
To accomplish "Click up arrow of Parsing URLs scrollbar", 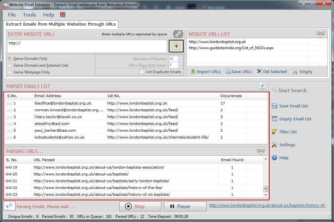I will [x=266, y=159].
